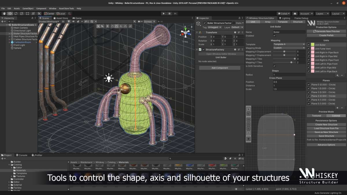Switch to the Lighting tab
Screen dimensions: 347x195
point(284,18)
